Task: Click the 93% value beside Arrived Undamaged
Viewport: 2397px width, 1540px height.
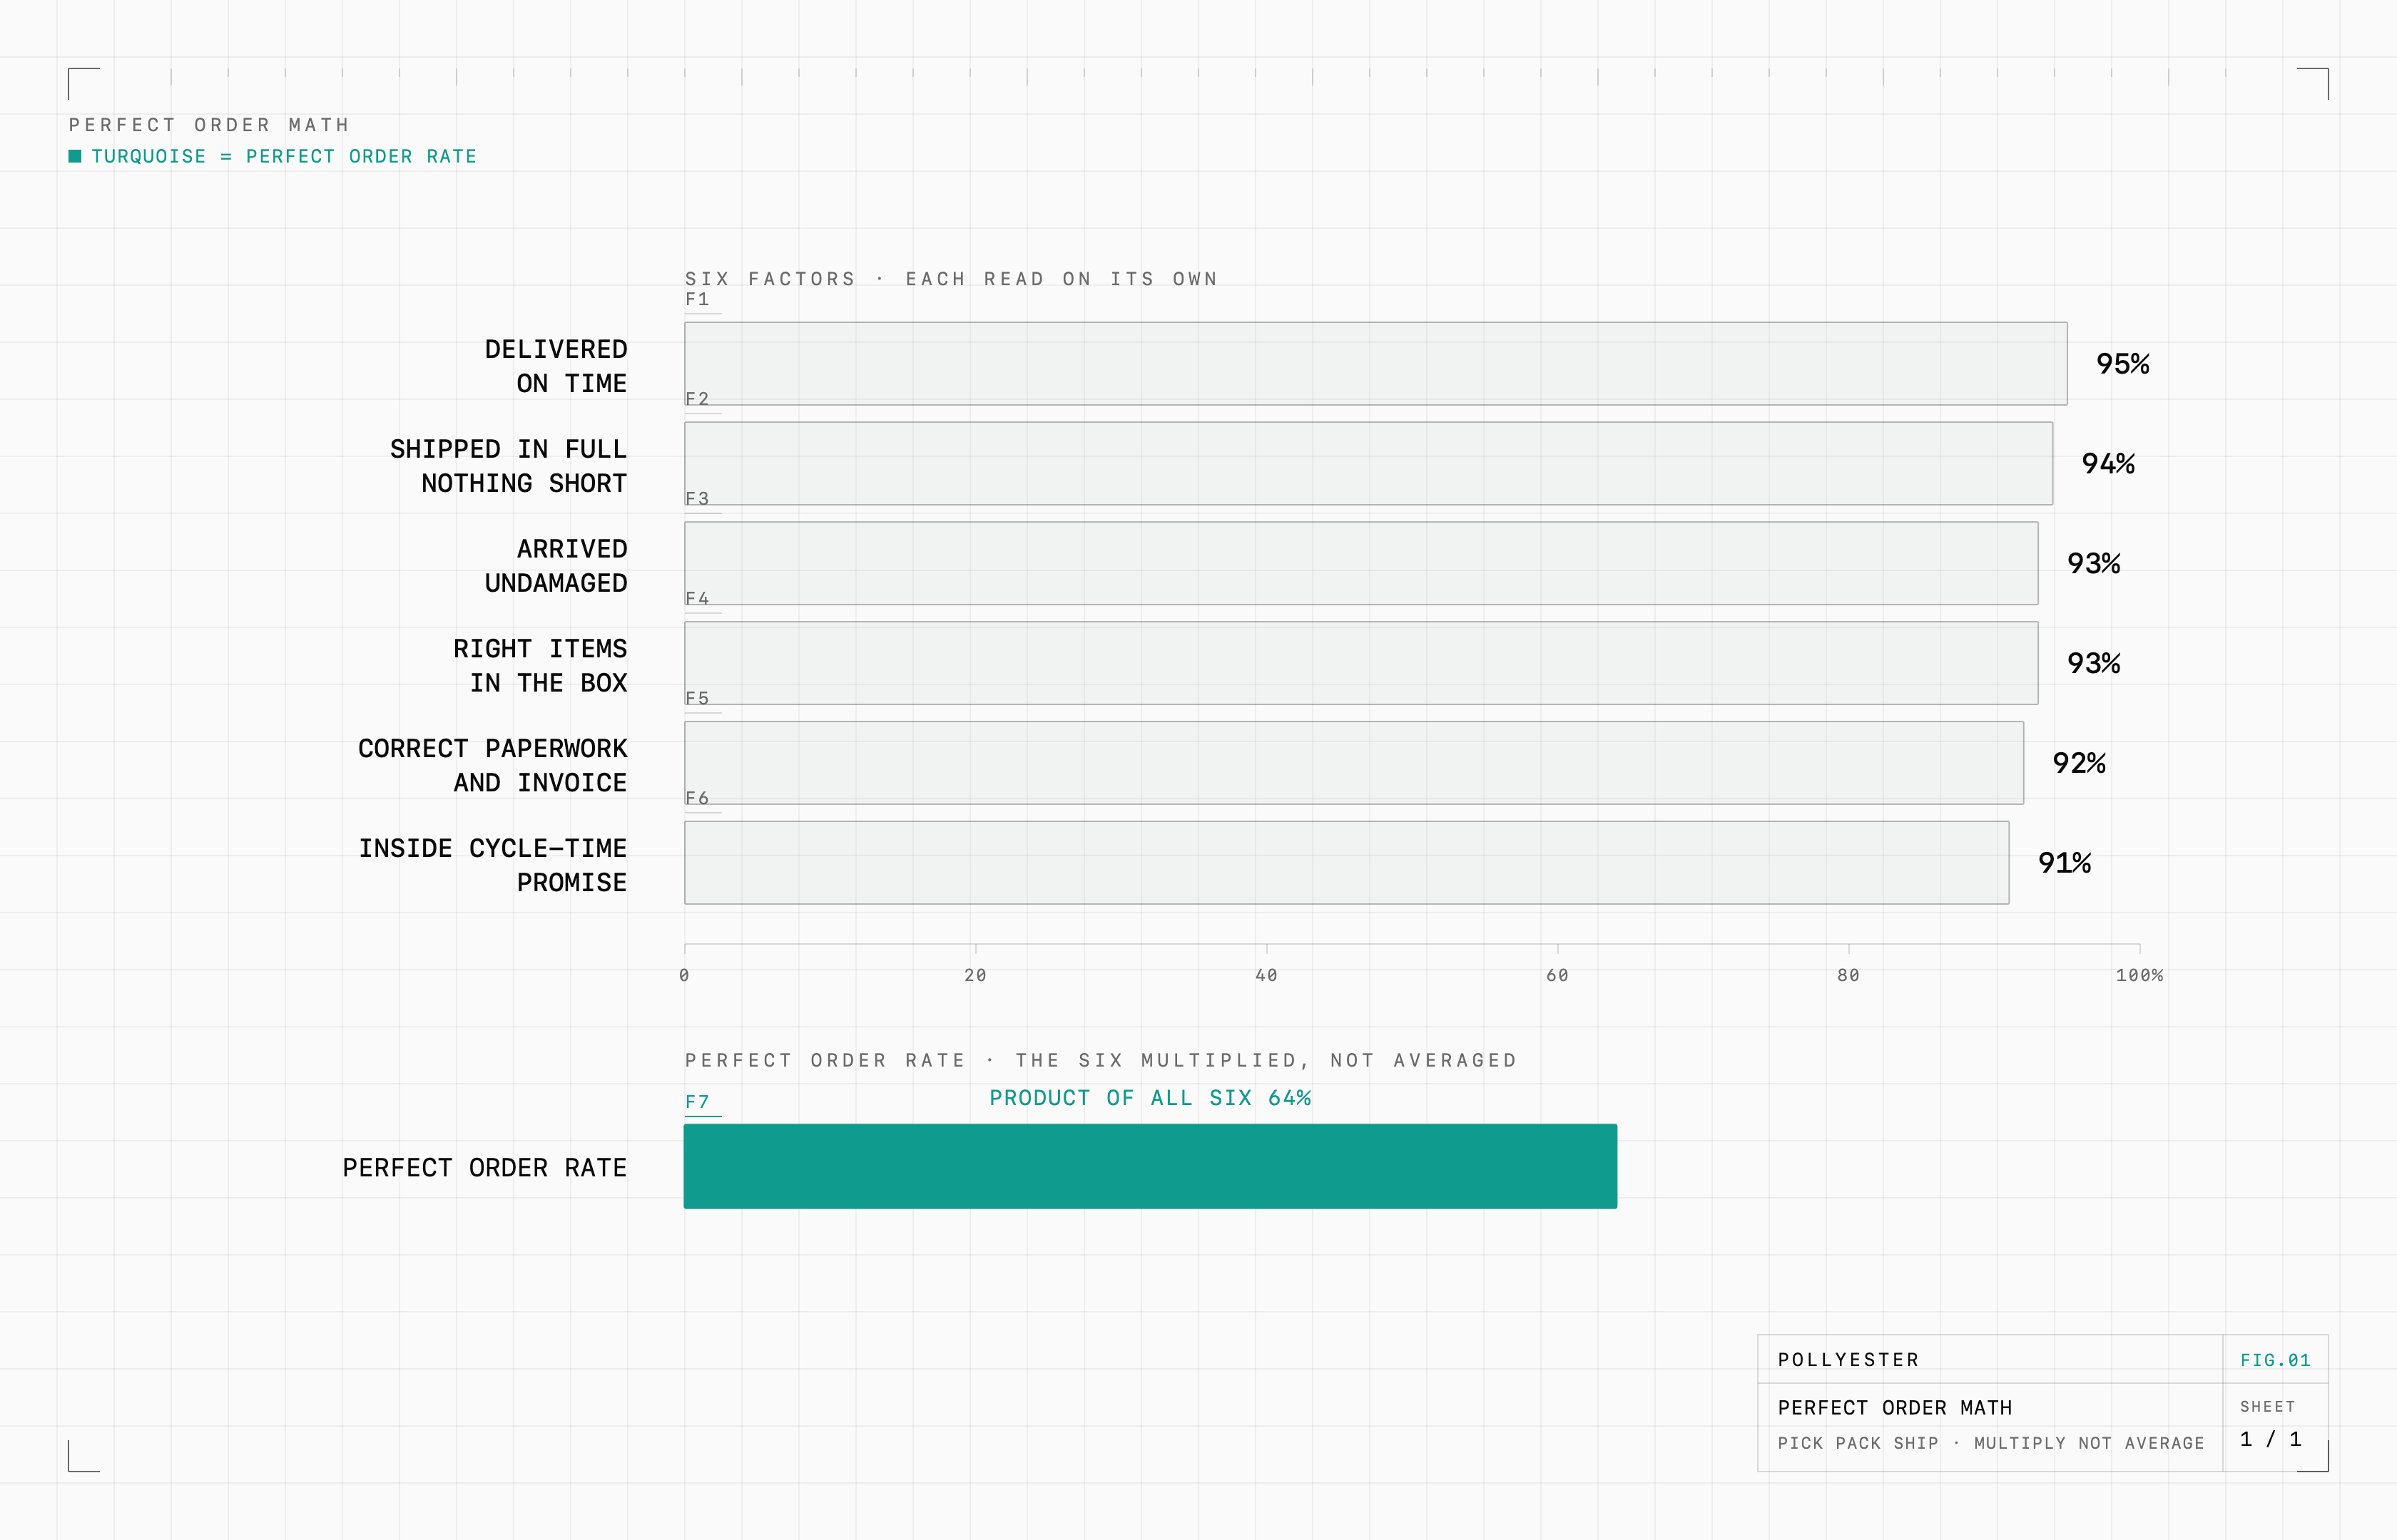Action: click(2094, 564)
